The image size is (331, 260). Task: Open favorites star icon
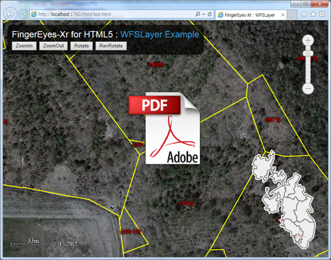313,14
